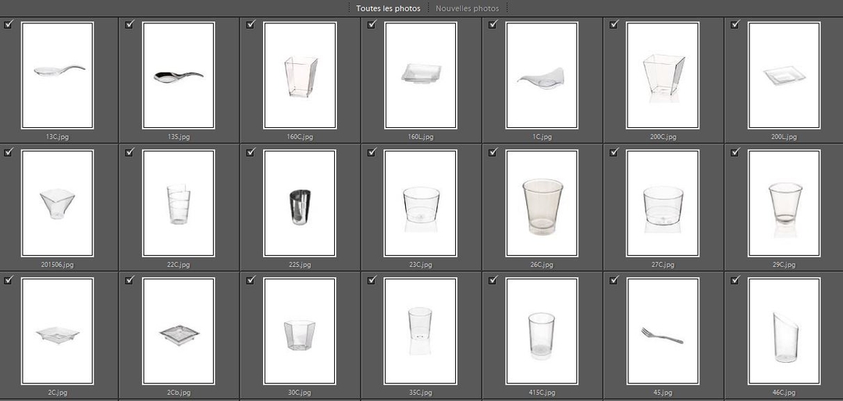This screenshot has width=843, height=401.
Task: Switch to Nouvelles photos tab
Action: coord(468,9)
